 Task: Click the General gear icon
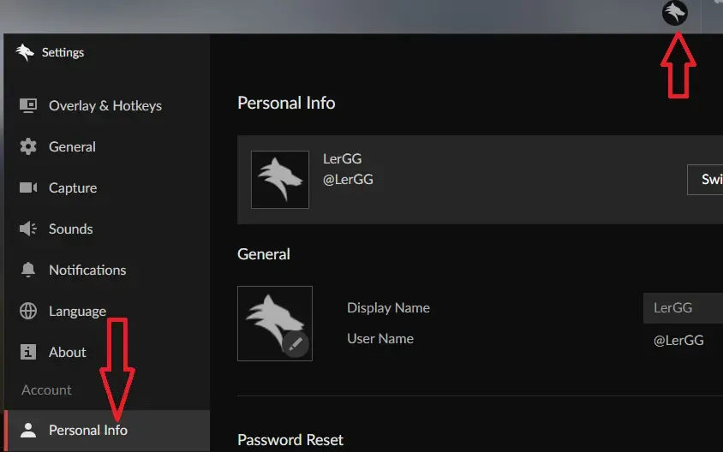[28, 146]
